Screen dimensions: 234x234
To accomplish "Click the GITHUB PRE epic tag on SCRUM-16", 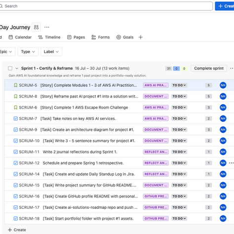I will tap(156, 196).
